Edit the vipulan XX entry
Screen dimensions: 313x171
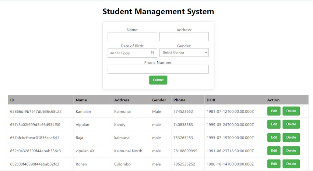pos(274,151)
